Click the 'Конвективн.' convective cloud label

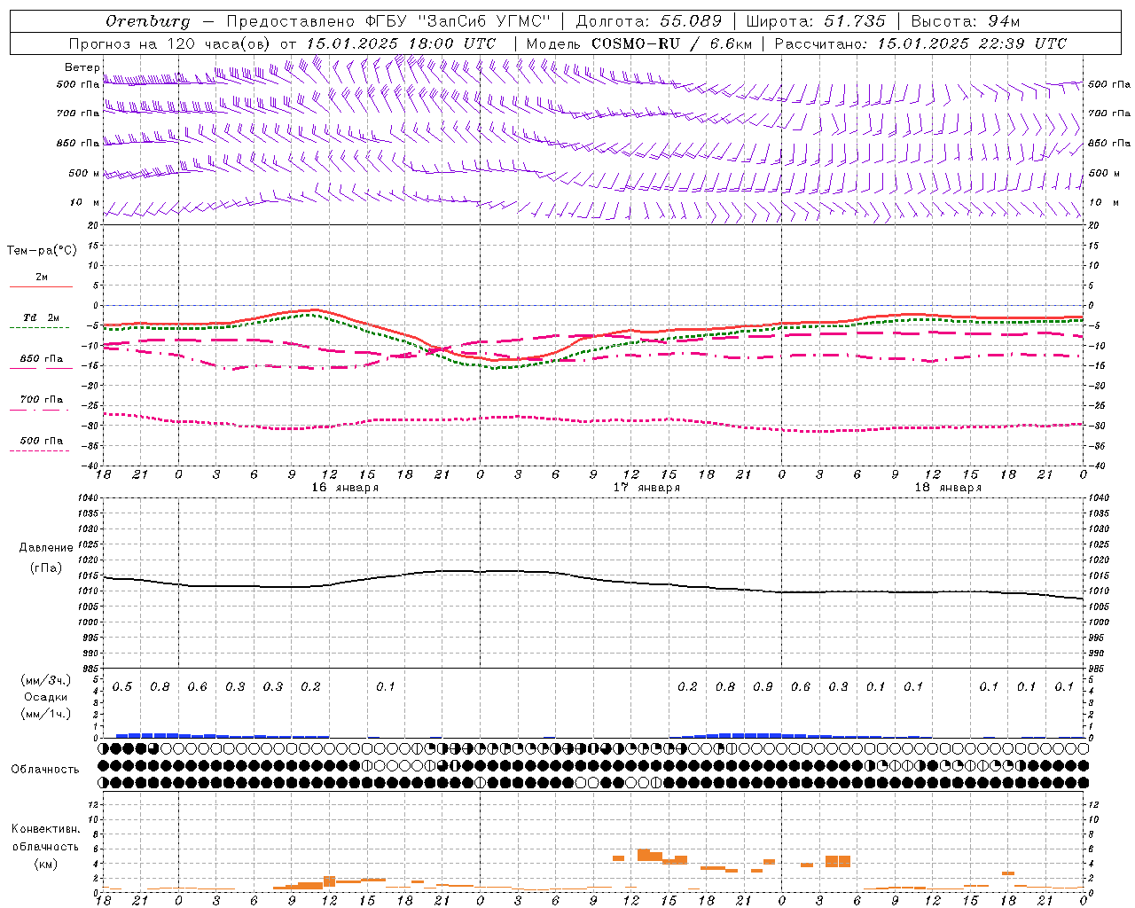click(x=46, y=829)
